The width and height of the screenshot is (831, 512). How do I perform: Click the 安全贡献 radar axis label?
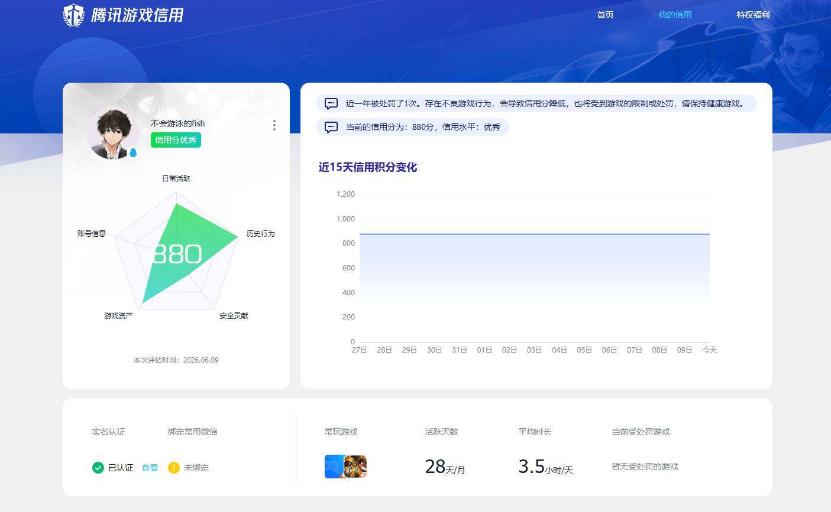pyautogui.click(x=234, y=316)
